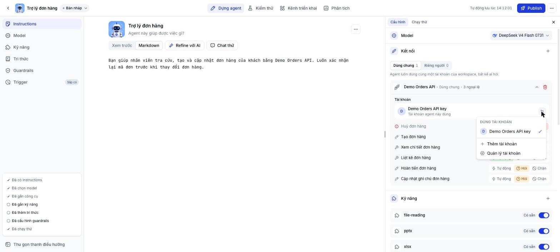Toggle the xlsx skill switch
Viewport: 560px width, 252px height.
pyautogui.click(x=544, y=247)
